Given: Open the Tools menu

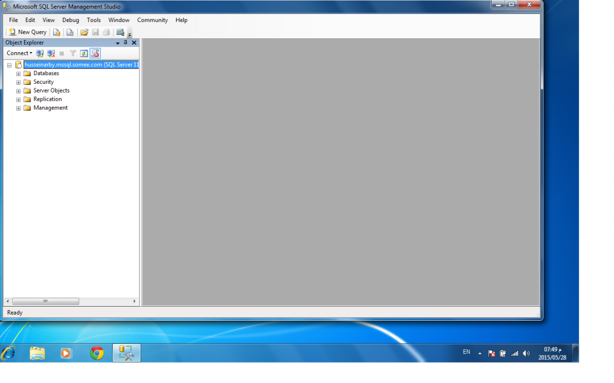Looking at the screenshot, I should [x=94, y=20].
